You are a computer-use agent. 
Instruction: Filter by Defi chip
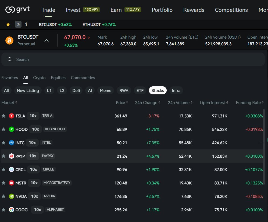76,91
